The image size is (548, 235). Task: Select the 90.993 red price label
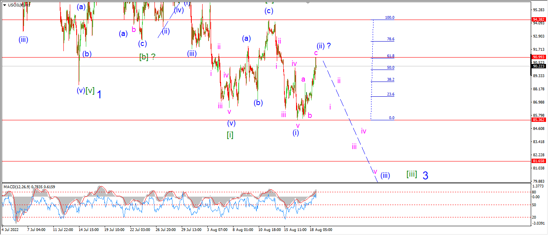[x=538, y=57]
